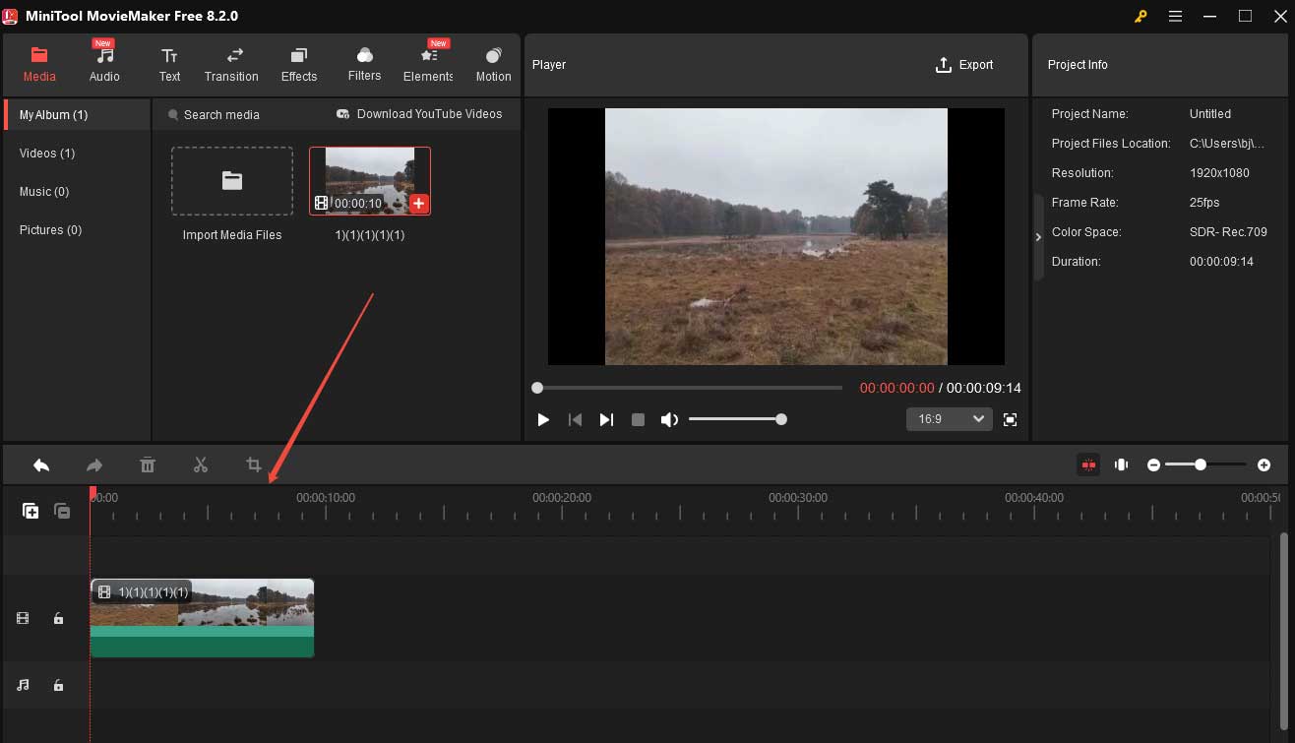Select My Album (1) category
This screenshot has width=1295, height=743.
tap(77, 115)
